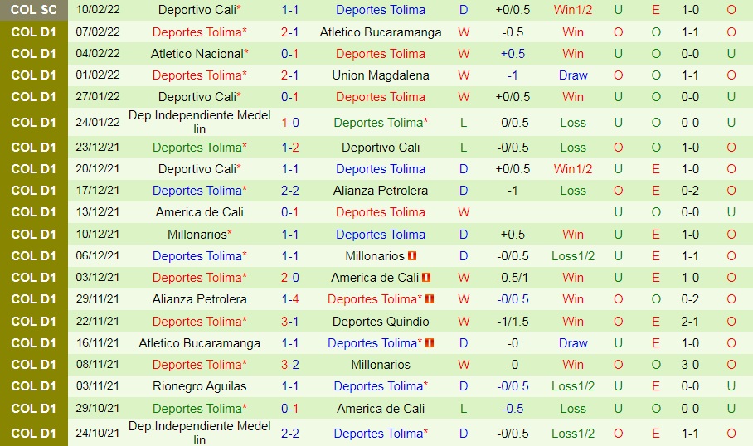Viewport: 753px width, 446px height.
Task: Click the Rionegro Aguilas team link
Action: click(x=199, y=385)
